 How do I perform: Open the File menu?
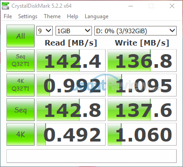8,16
